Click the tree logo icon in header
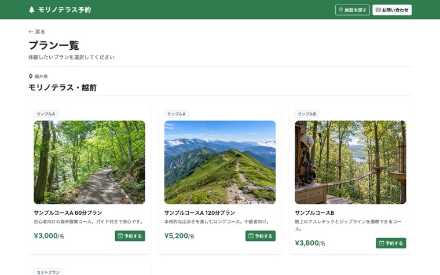Screen dimensions: 440x275 [x=32, y=10]
